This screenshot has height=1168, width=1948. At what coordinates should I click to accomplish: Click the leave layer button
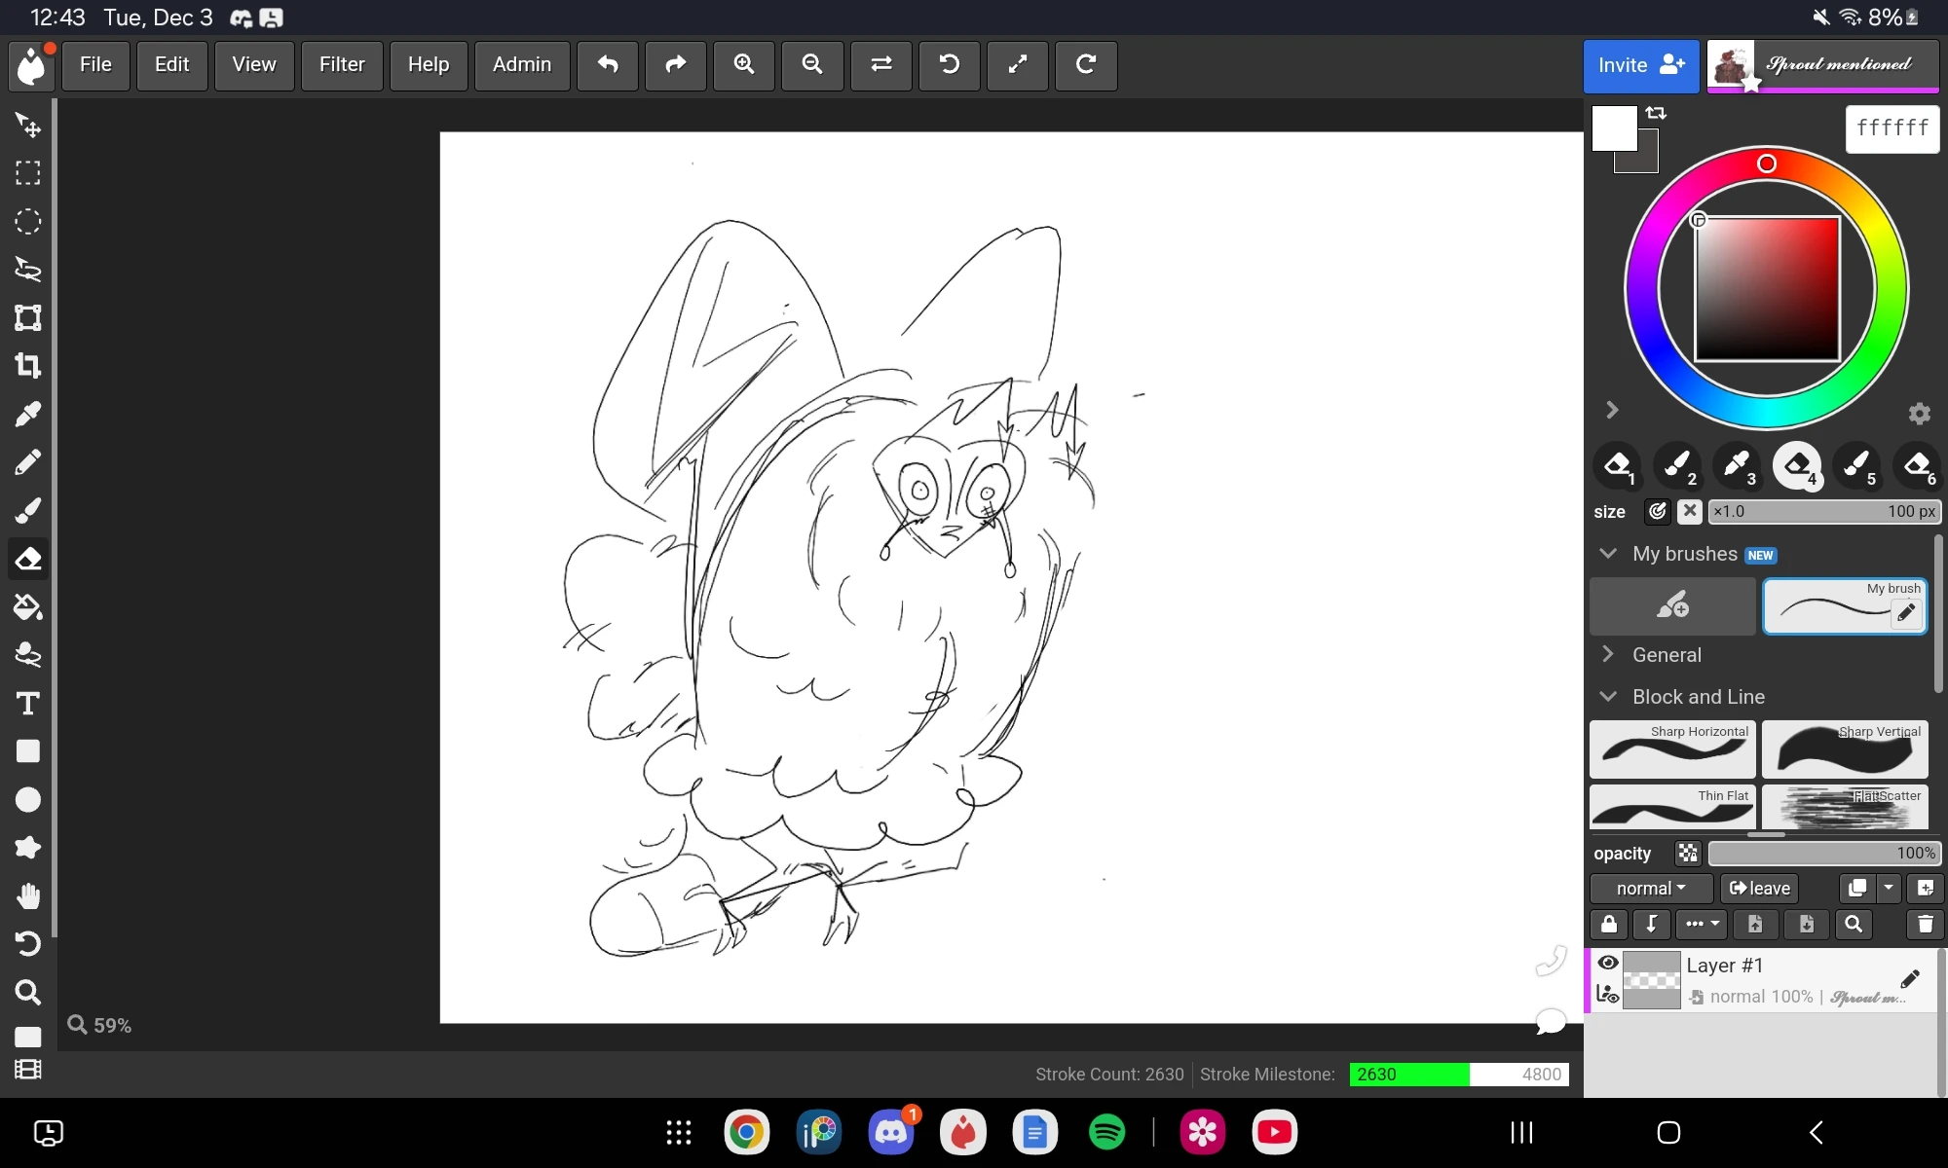tap(1759, 889)
